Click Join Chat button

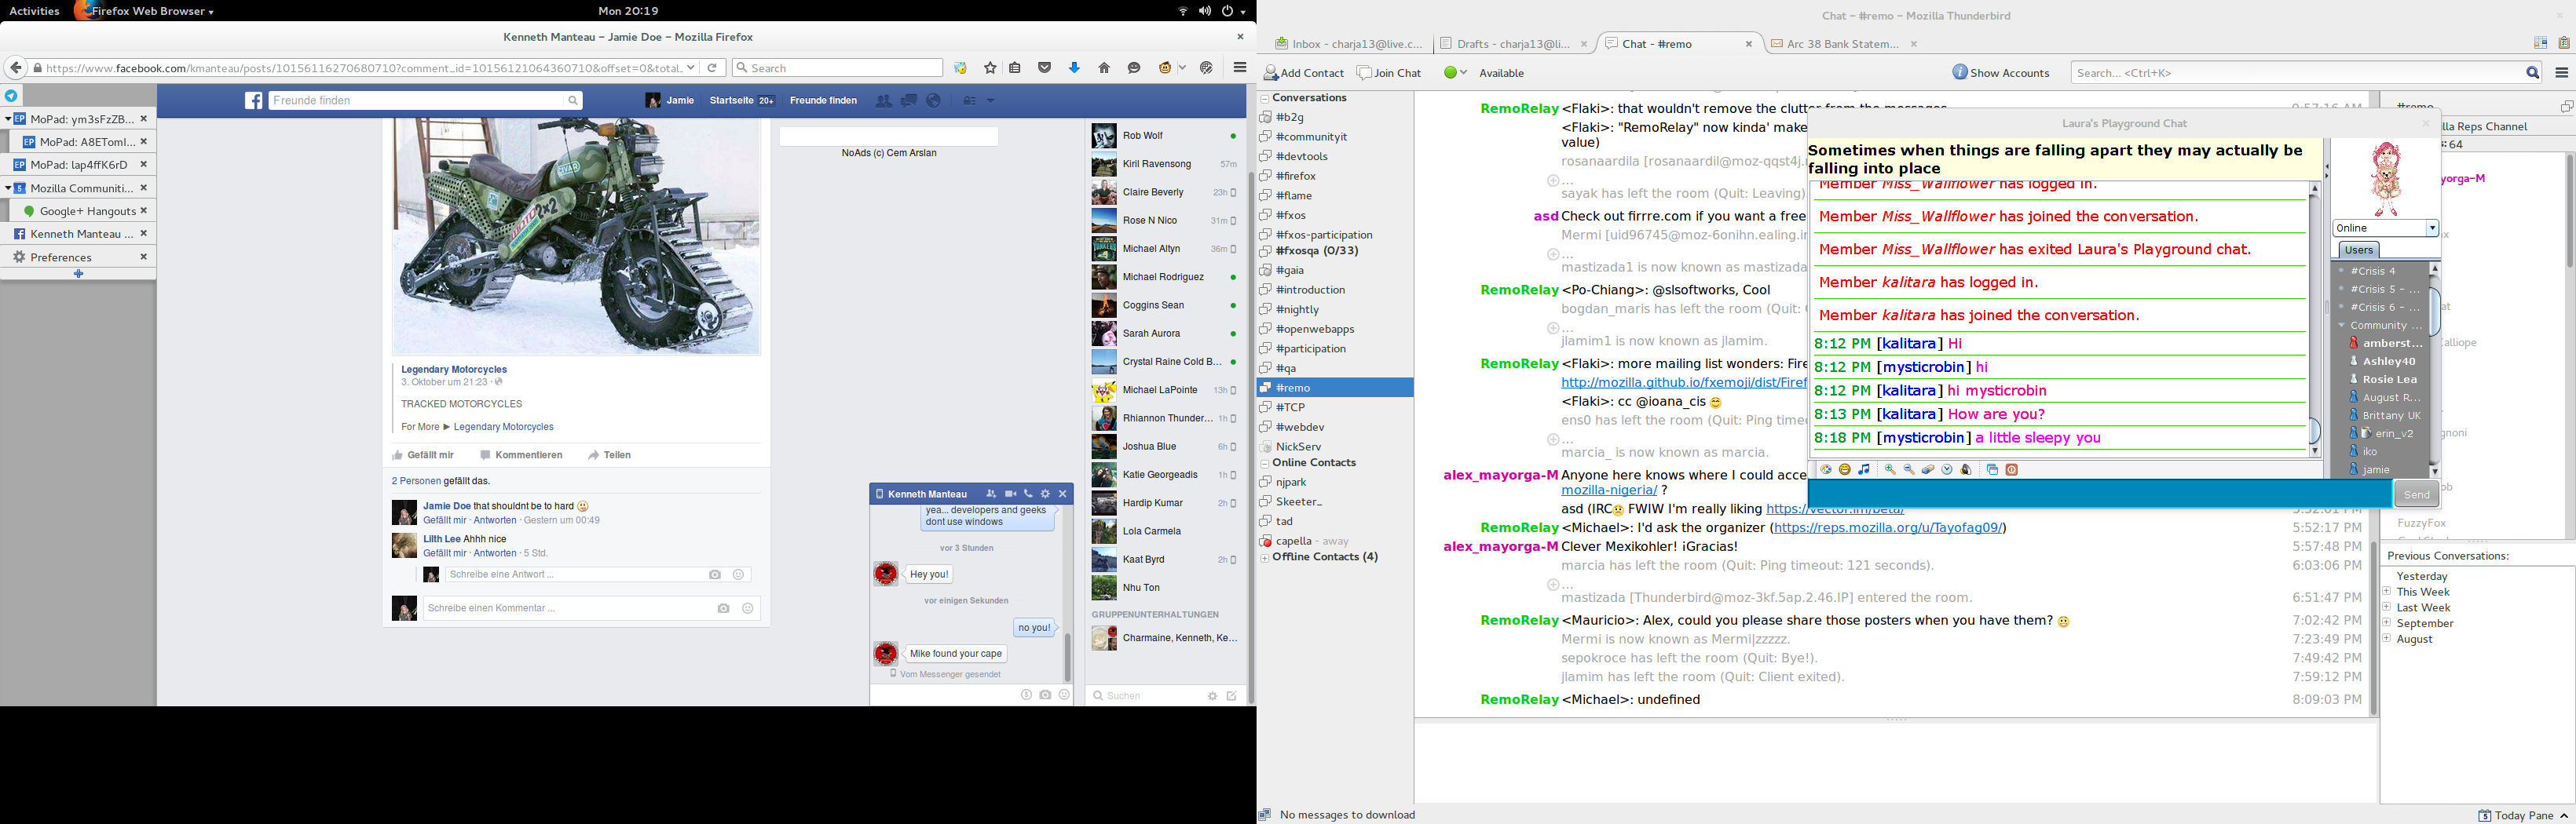tap(1389, 73)
